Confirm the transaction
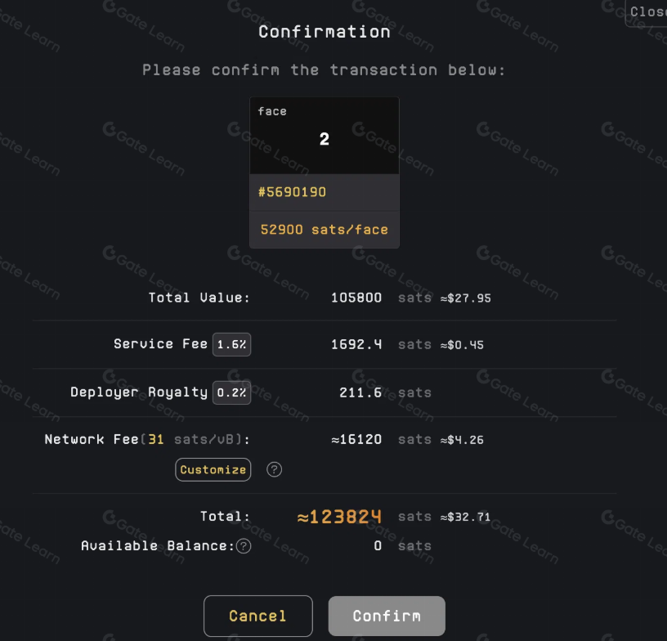 (x=387, y=616)
